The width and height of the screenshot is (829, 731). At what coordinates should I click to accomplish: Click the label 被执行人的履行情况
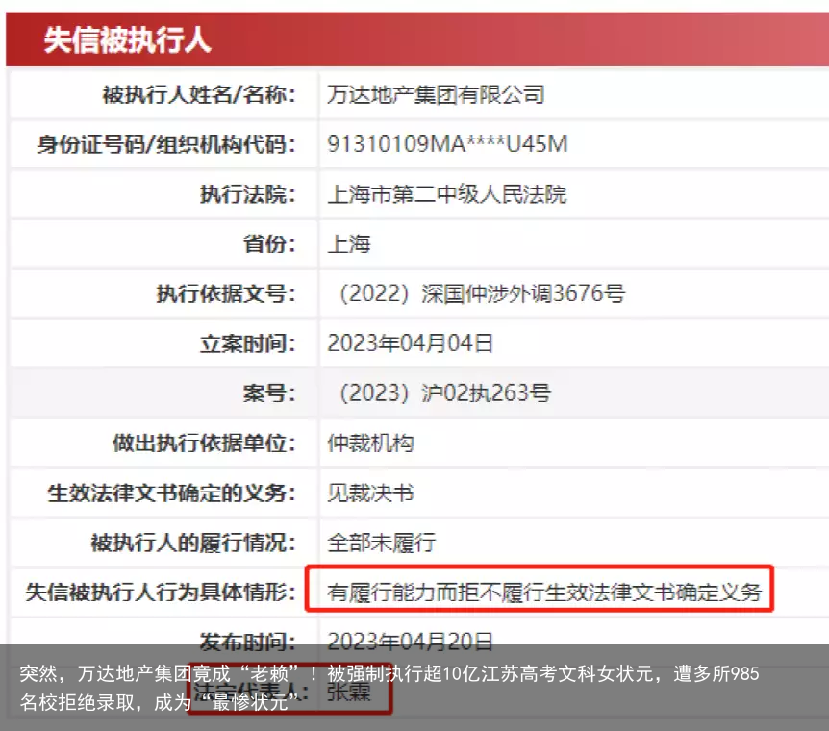tap(193, 542)
